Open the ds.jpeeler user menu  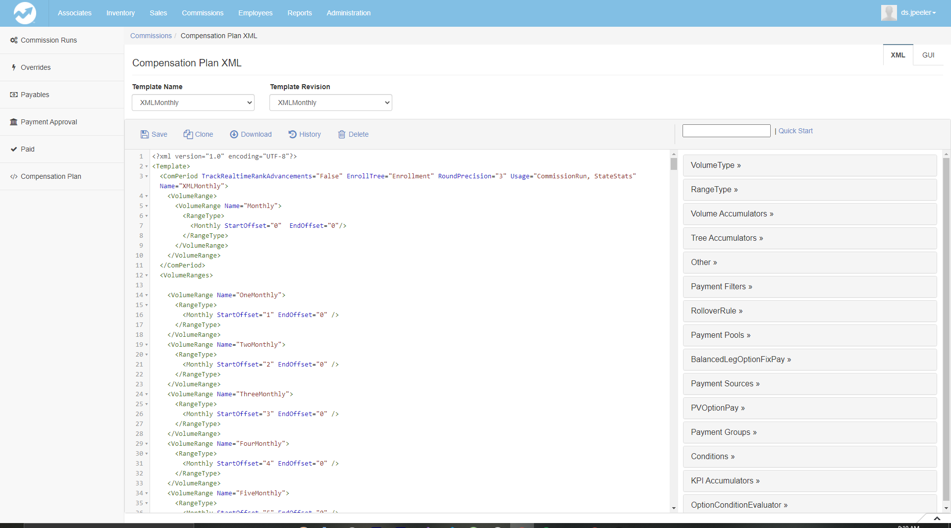918,13
